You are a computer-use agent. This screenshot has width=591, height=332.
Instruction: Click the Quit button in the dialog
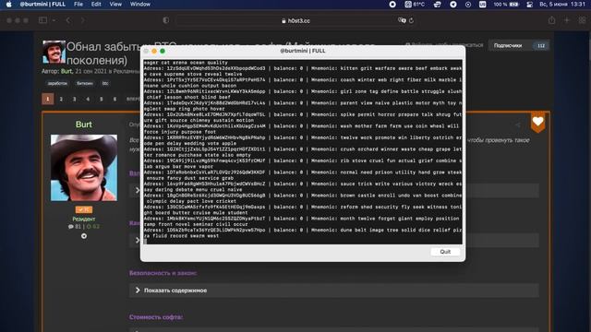445,252
